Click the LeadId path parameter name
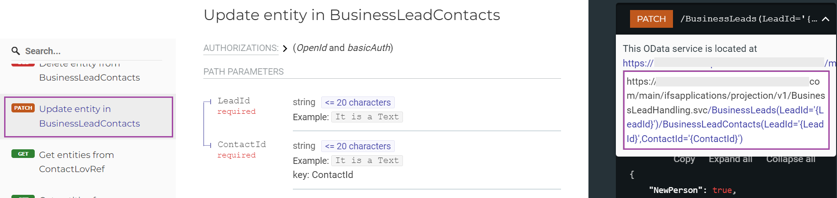The height and width of the screenshot is (198, 837). click(233, 101)
